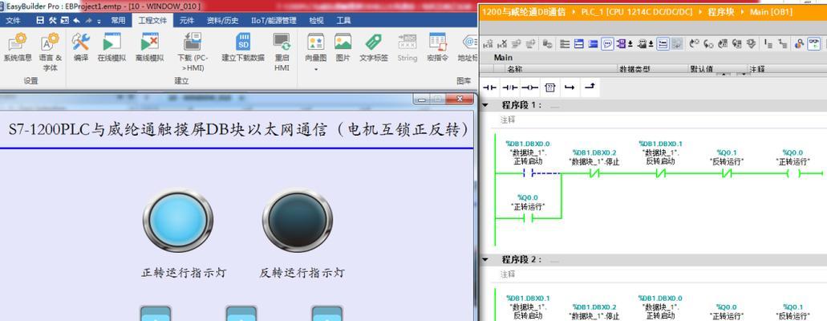
Task: Open the 系统信息 system settings in EasyBuilder
Action: pyautogui.click(x=18, y=47)
